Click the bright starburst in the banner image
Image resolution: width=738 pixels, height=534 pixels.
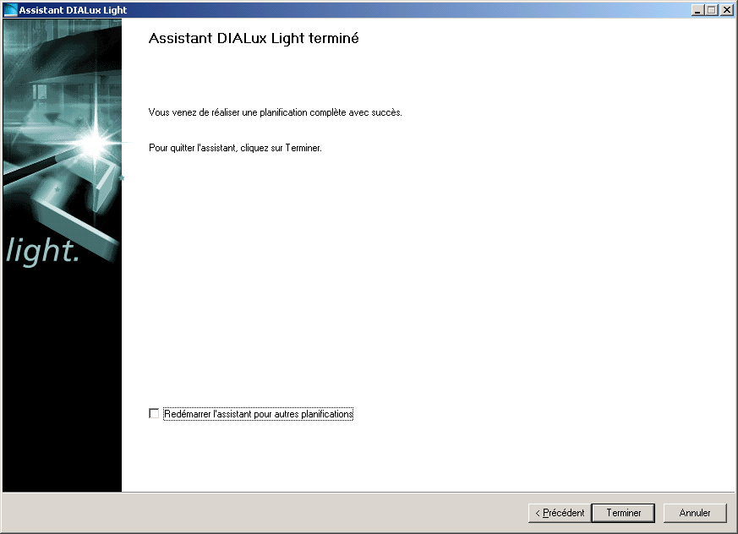click(x=95, y=141)
